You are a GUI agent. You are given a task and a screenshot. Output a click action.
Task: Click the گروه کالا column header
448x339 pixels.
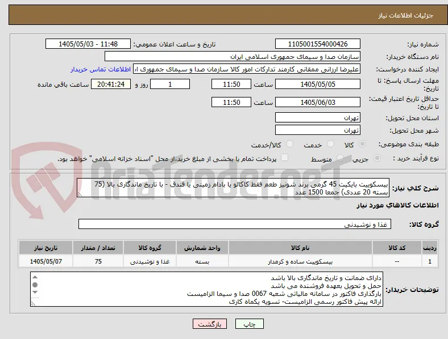150,248
